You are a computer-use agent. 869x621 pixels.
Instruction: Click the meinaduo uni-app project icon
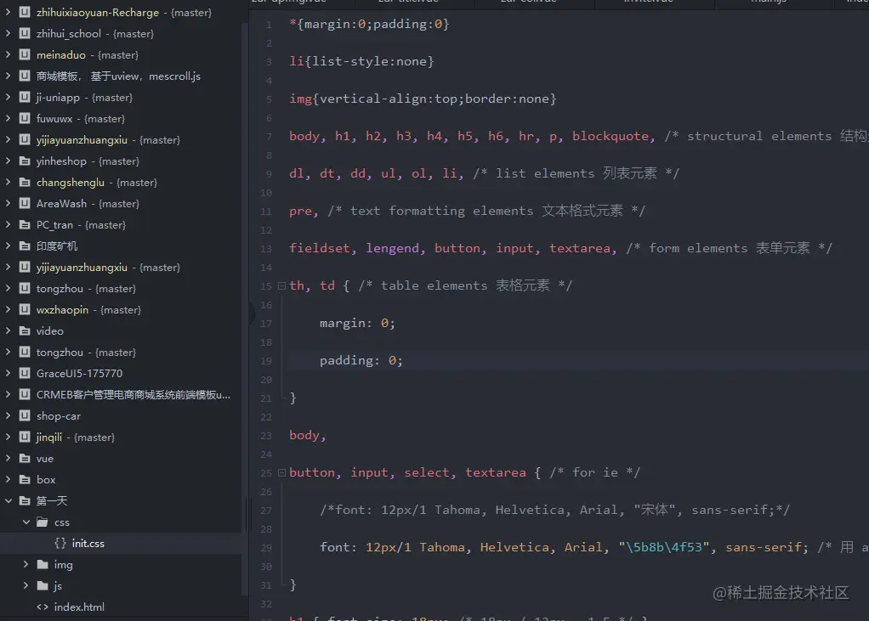tap(25, 54)
